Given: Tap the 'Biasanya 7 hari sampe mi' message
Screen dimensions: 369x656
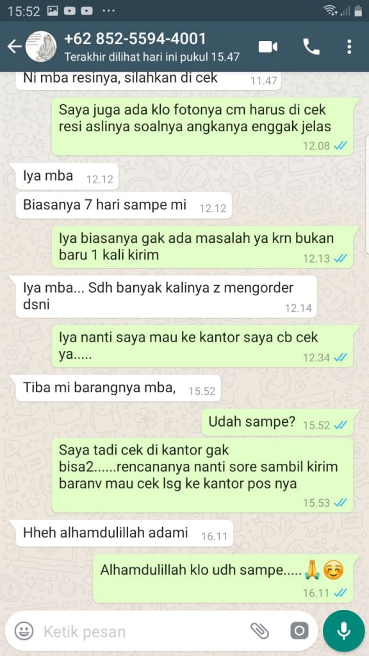Looking at the screenshot, I should (124, 206).
